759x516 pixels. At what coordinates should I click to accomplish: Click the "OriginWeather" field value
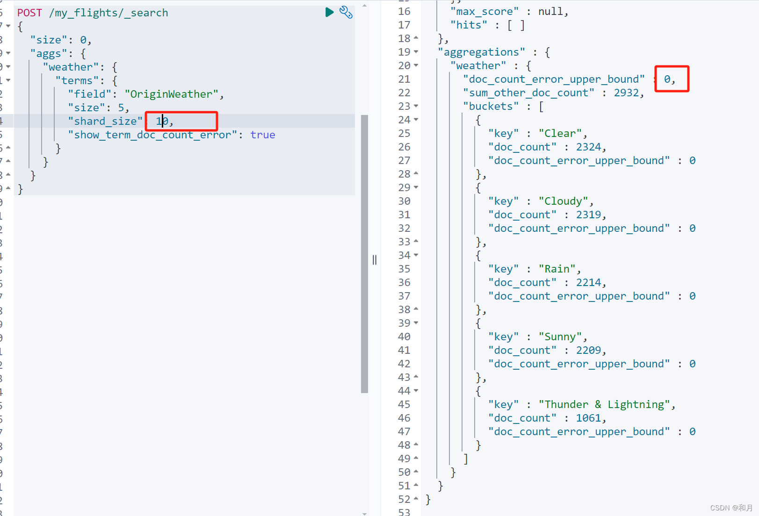point(171,94)
